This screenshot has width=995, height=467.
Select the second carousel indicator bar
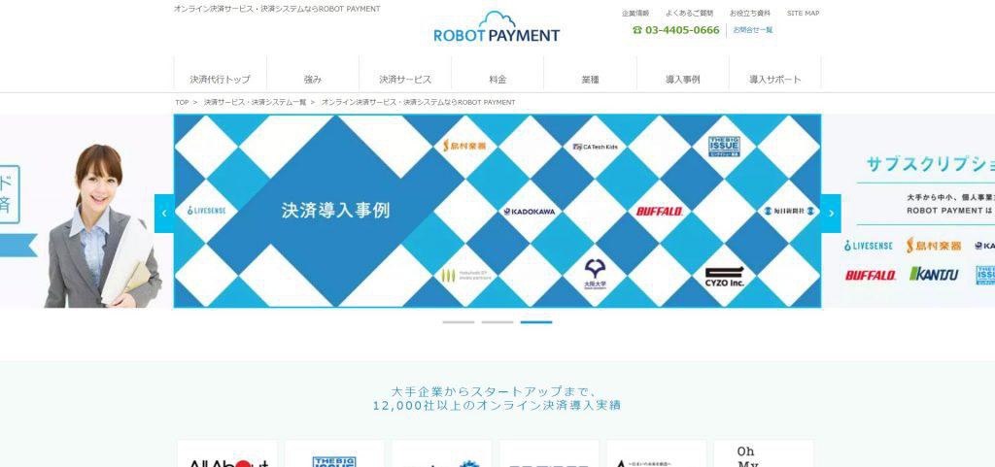pyautogui.click(x=497, y=322)
